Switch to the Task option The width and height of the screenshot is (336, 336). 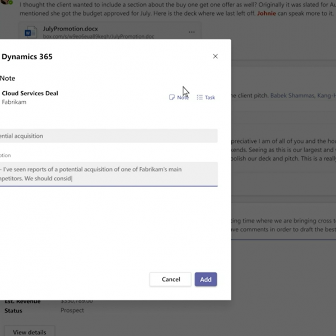pyautogui.click(x=206, y=97)
